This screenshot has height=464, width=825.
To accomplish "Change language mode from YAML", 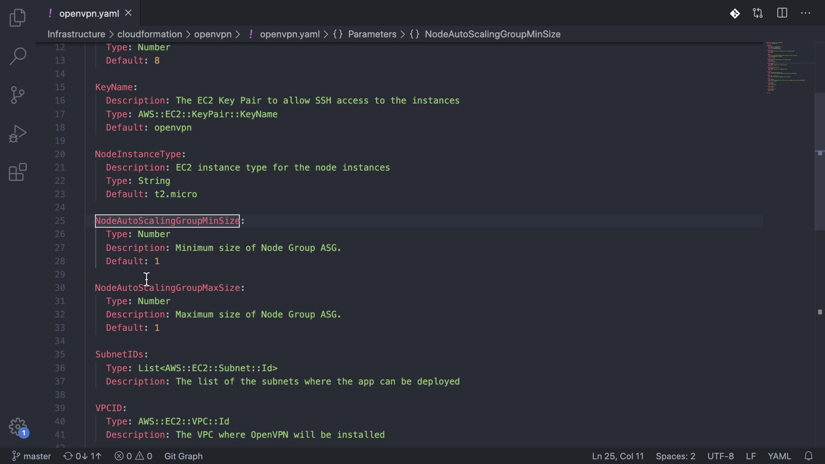I will (x=779, y=456).
